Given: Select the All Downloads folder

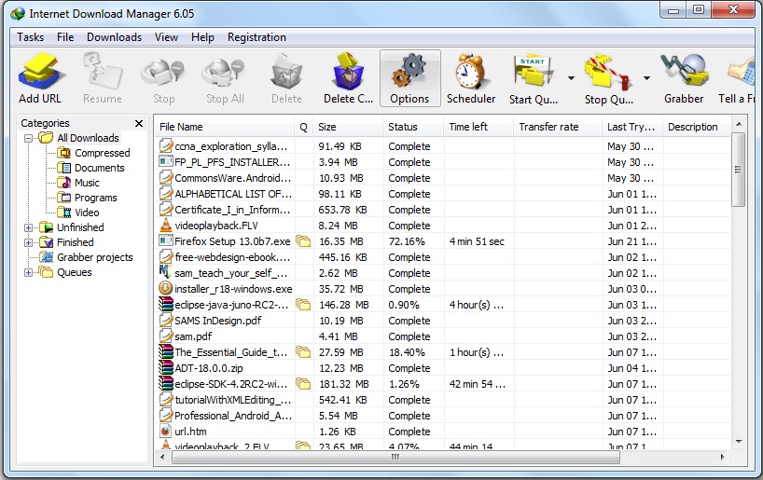Looking at the screenshot, I should click(x=79, y=138).
